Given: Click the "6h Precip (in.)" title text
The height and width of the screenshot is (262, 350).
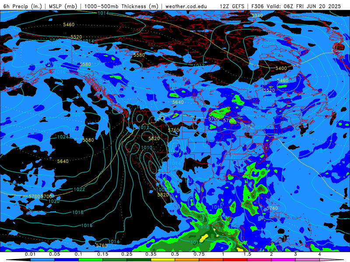Looking at the screenshot, I should pyautogui.click(x=23, y=6).
